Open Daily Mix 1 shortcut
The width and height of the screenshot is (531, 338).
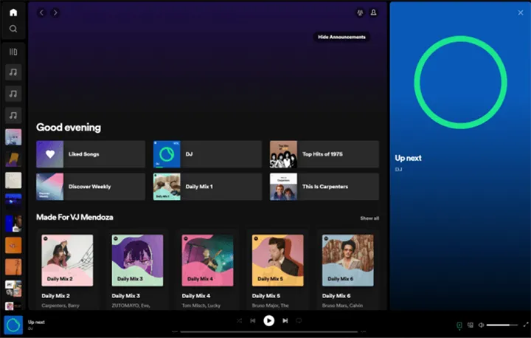click(x=207, y=187)
